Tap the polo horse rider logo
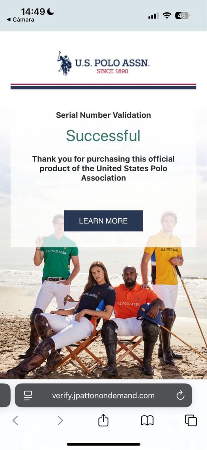 tap(65, 63)
